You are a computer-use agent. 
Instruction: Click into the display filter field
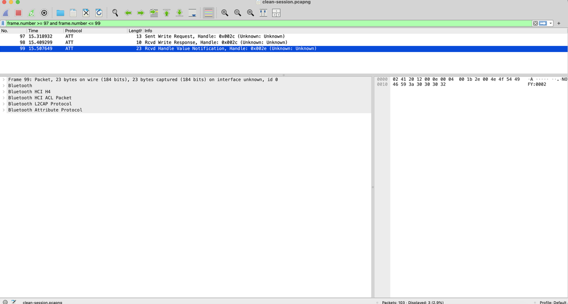[x=268, y=23]
